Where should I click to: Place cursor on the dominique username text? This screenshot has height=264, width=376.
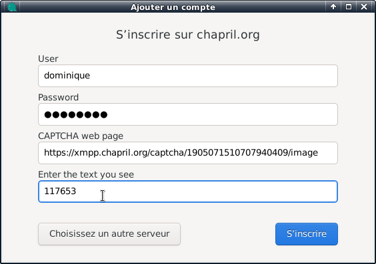[67, 76]
